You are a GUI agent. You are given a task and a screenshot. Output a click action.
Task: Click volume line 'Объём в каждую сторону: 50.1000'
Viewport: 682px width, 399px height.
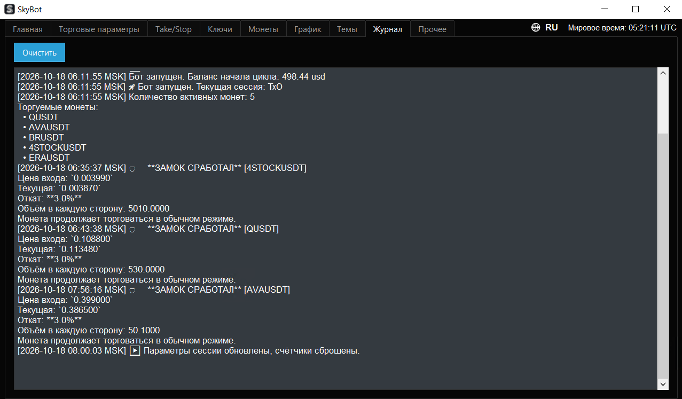(89, 331)
